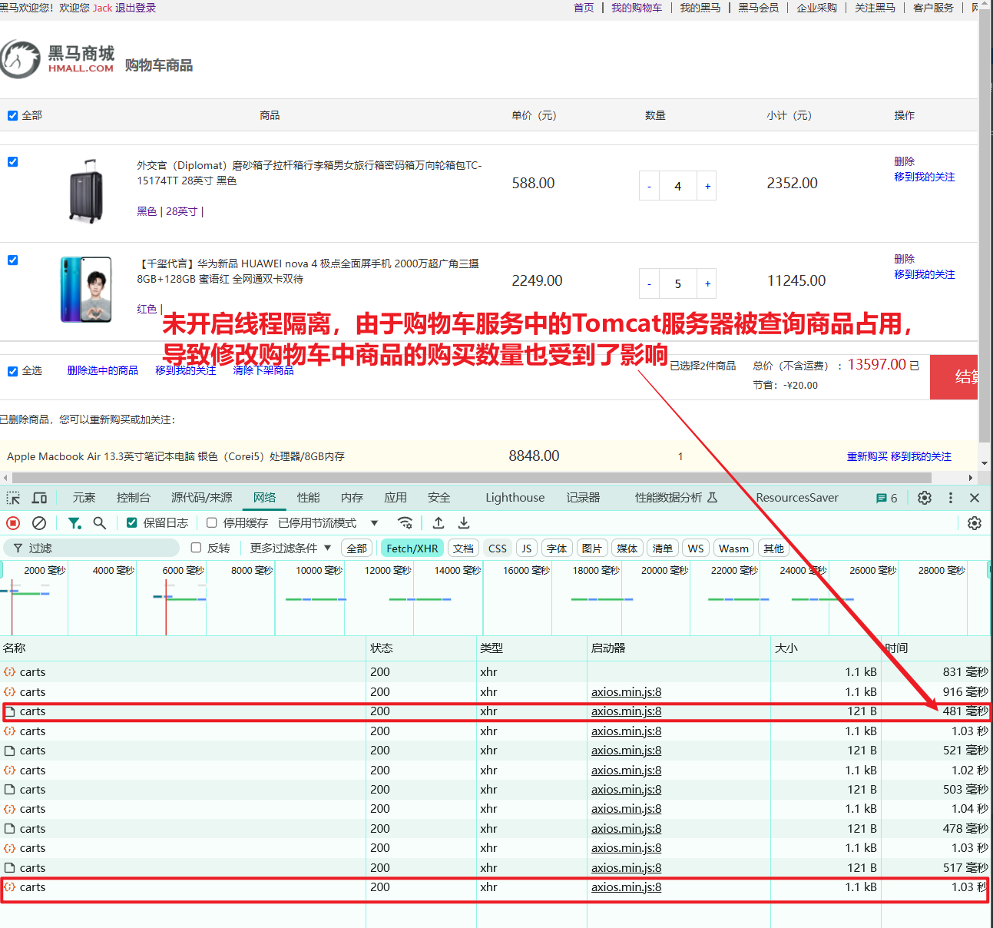Increase HUAWEI nova 4 quantity with plus
Screen dimensions: 993x928
click(707, 284)
